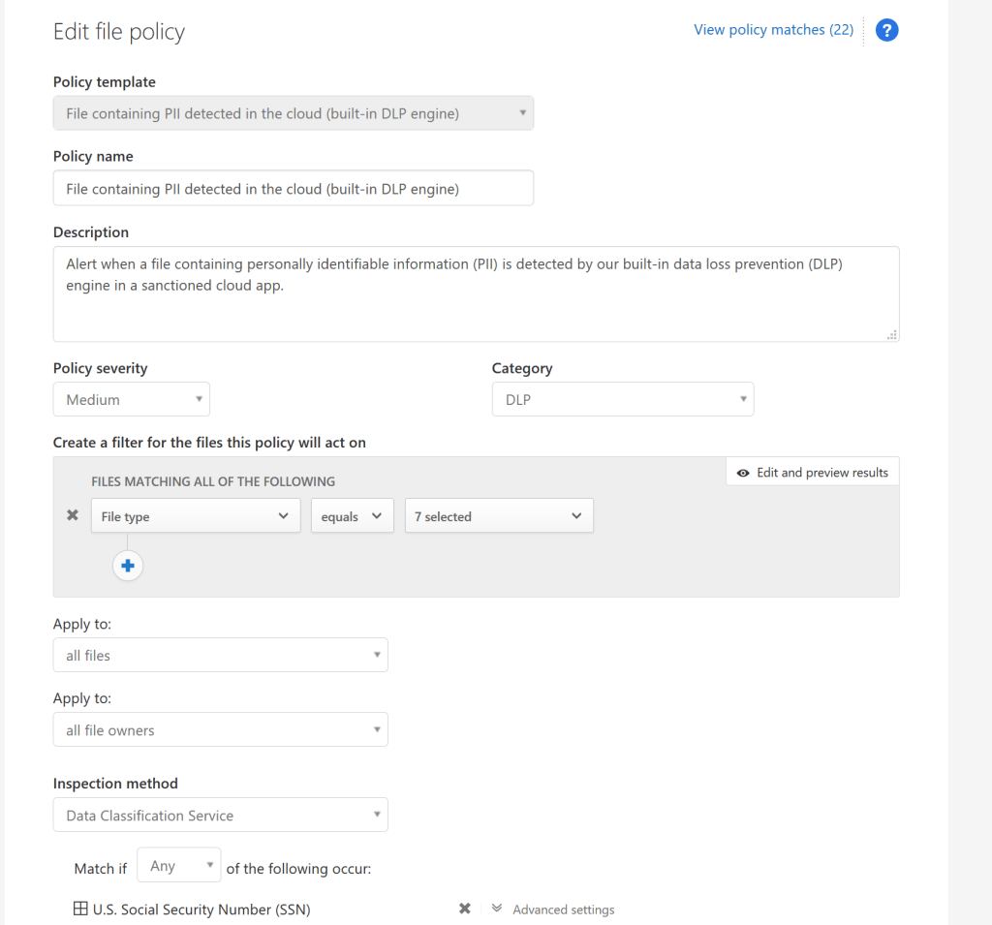The height and width of the screenshot is (925, 992).
Task: Remove the U.S. Social Security Number rule
Action: pyautogui.click(x=464, y=909)
